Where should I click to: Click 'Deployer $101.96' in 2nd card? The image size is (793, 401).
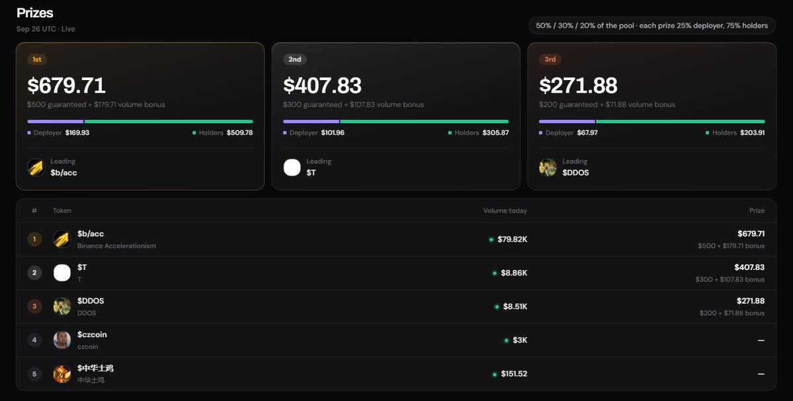pyautogui.click(x=313, y=132)
